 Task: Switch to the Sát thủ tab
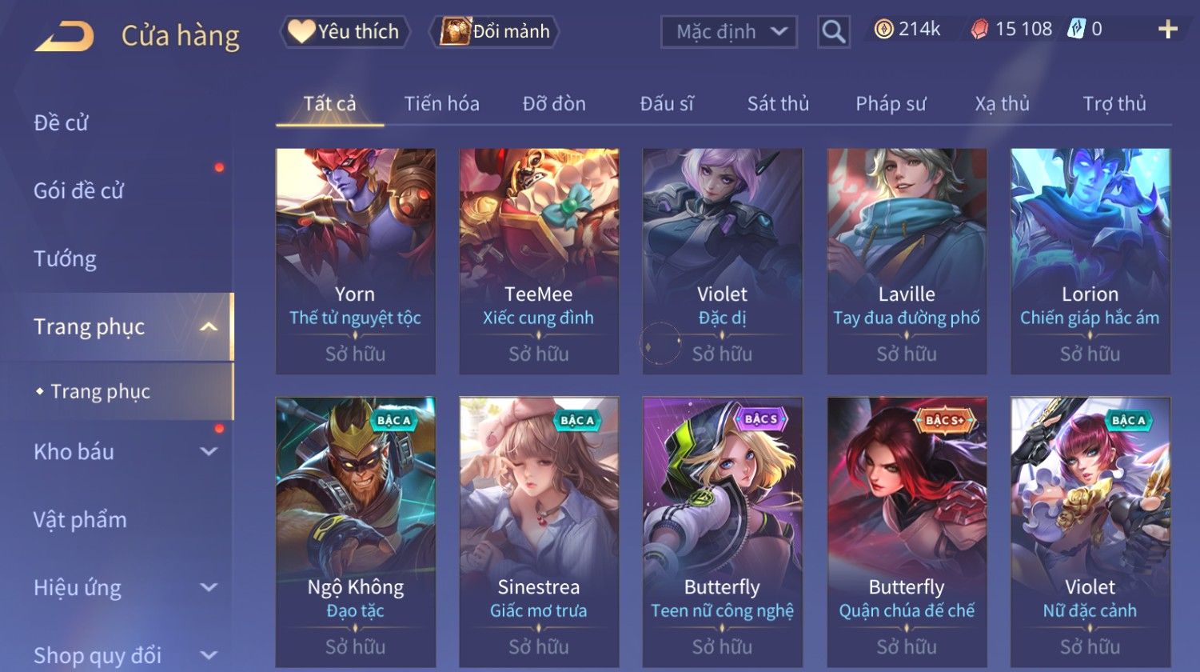pyautogui.click(x=778, y=104)
